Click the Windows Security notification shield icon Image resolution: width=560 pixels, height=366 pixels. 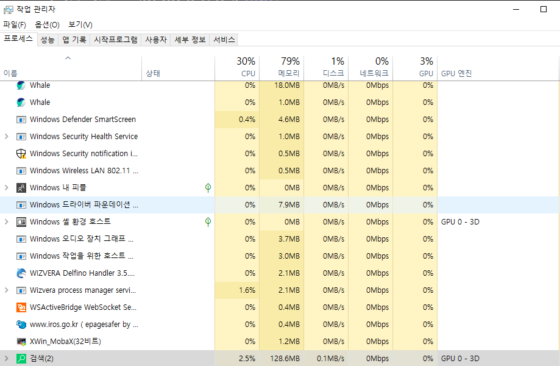[x=21, y=153]
